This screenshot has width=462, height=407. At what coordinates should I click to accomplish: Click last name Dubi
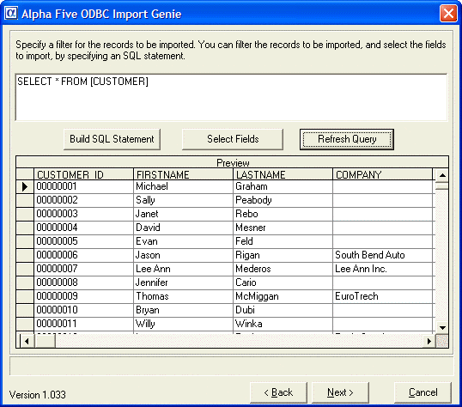point(283,310)
